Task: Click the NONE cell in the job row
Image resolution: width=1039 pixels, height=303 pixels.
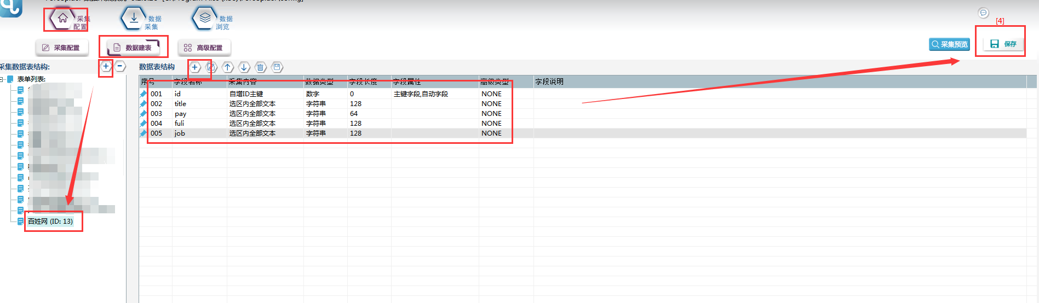Action: 506,133
